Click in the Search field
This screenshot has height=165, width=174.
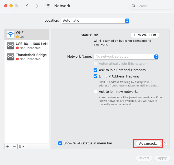tap(150, 6)
